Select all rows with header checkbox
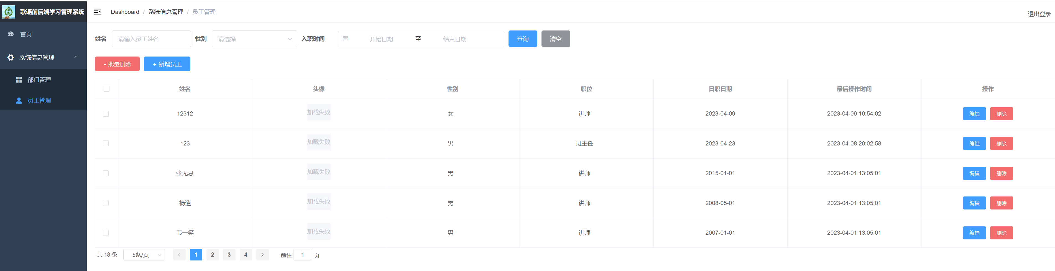The image size is (1055, 271). tap(106, 89)
